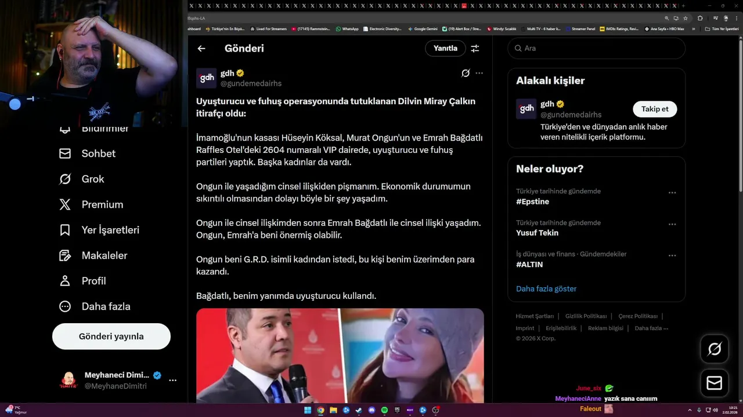This screenshot has height=417, width=743.
Task: Click the Yanıtla reply button
Action: pos(445,49)
